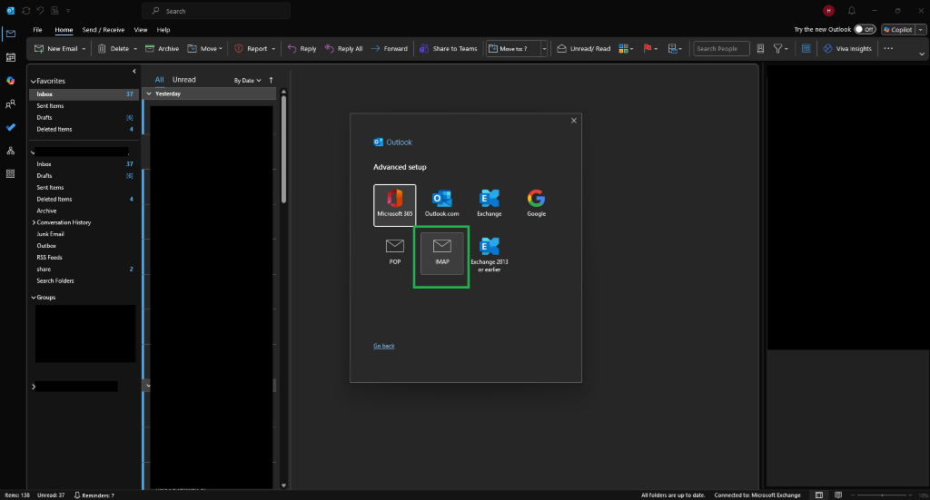Expand the Quick Steps Move to gallery

[x=544, y=49]
